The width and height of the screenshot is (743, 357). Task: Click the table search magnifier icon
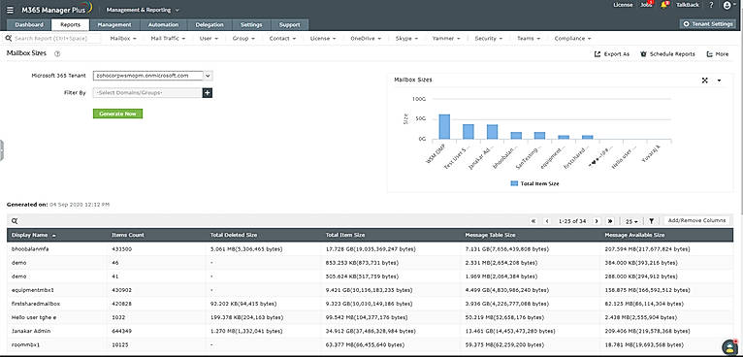[x=15, y=221]
